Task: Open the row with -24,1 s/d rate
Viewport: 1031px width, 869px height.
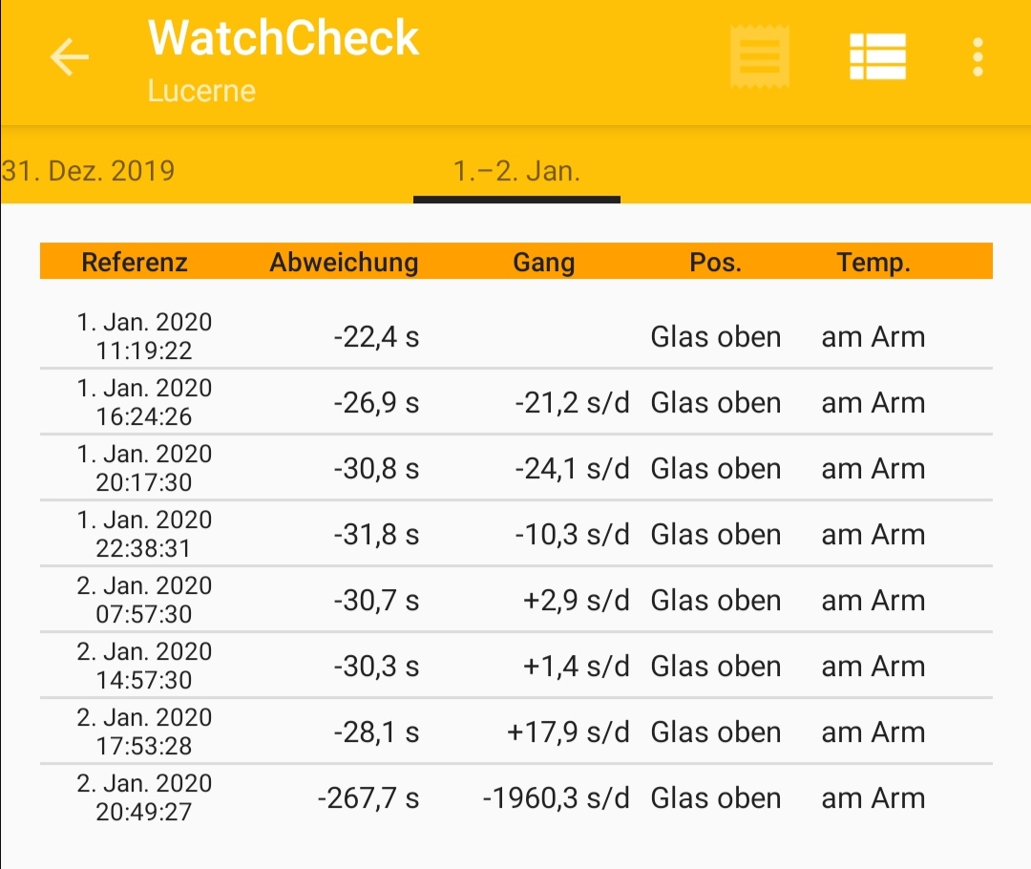Action: coord(515,468)
